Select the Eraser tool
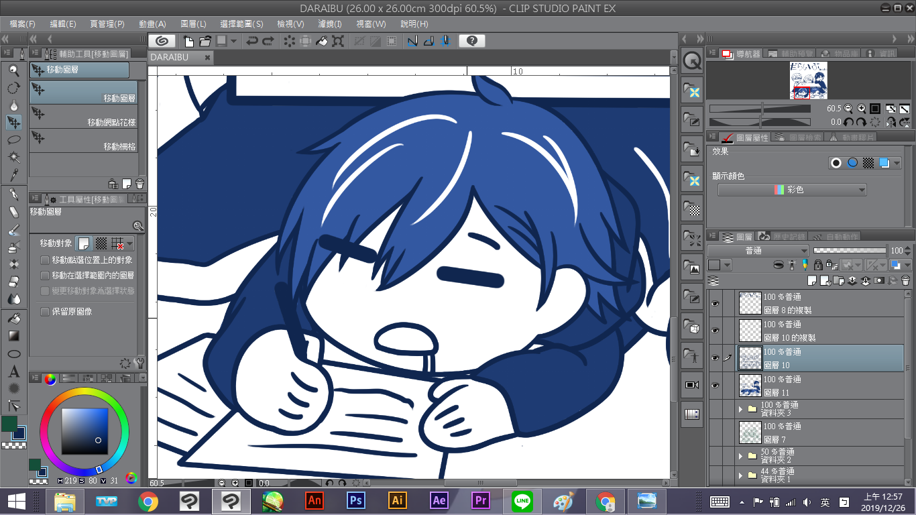 tap(13, 282)
